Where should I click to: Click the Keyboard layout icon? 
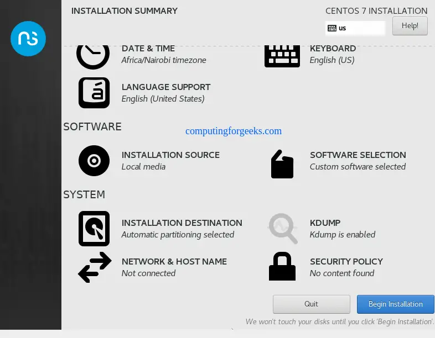pos(282,56)
